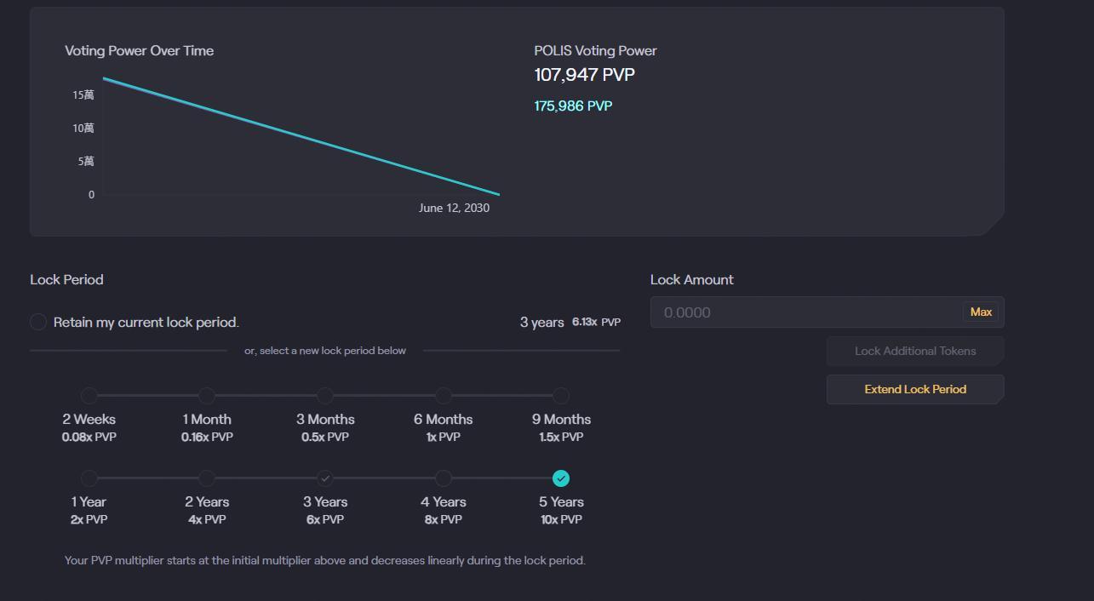Select 9 Months lock period node

tap(561, 396)
